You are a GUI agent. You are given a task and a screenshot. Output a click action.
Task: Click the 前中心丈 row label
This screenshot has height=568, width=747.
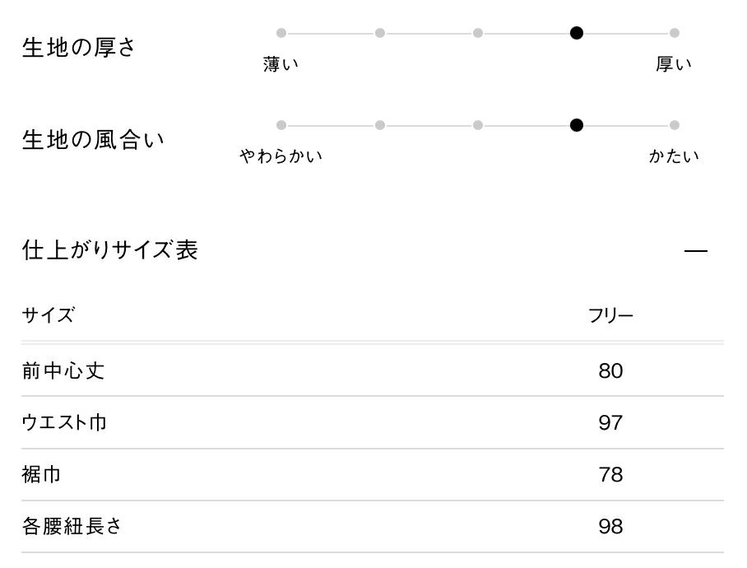click(63, 370)
